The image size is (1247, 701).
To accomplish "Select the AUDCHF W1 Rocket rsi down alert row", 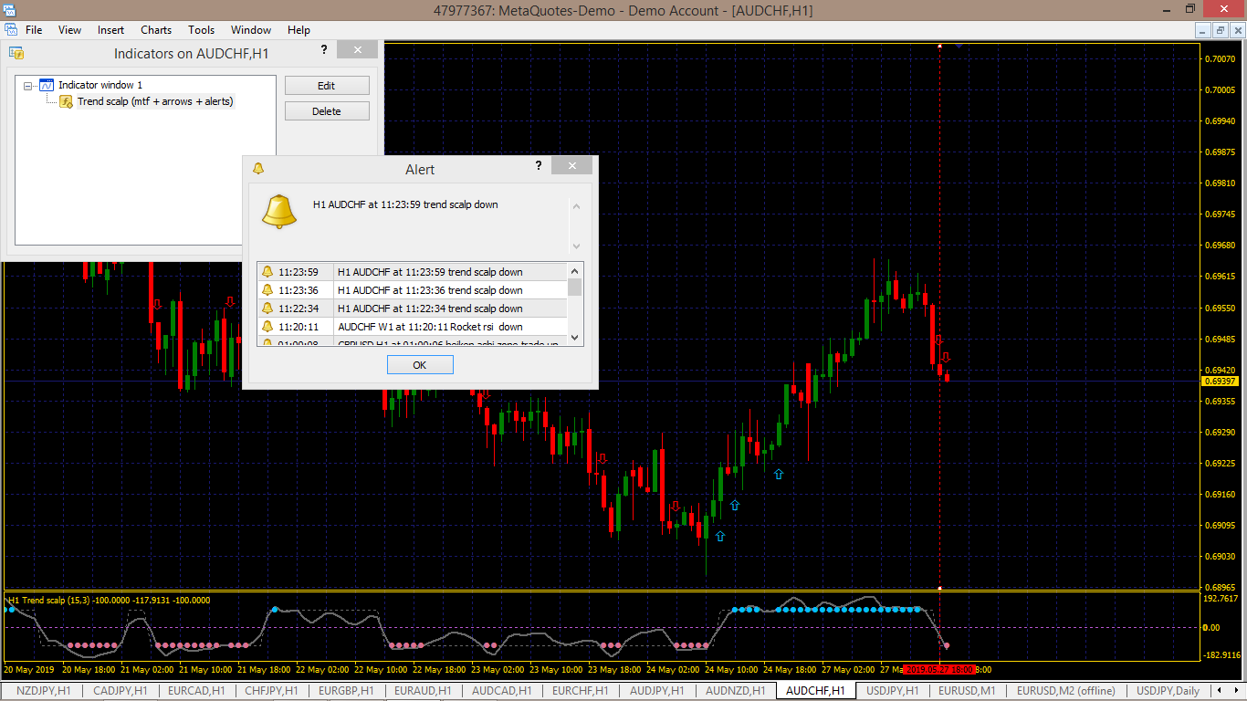I will point(412,327).
